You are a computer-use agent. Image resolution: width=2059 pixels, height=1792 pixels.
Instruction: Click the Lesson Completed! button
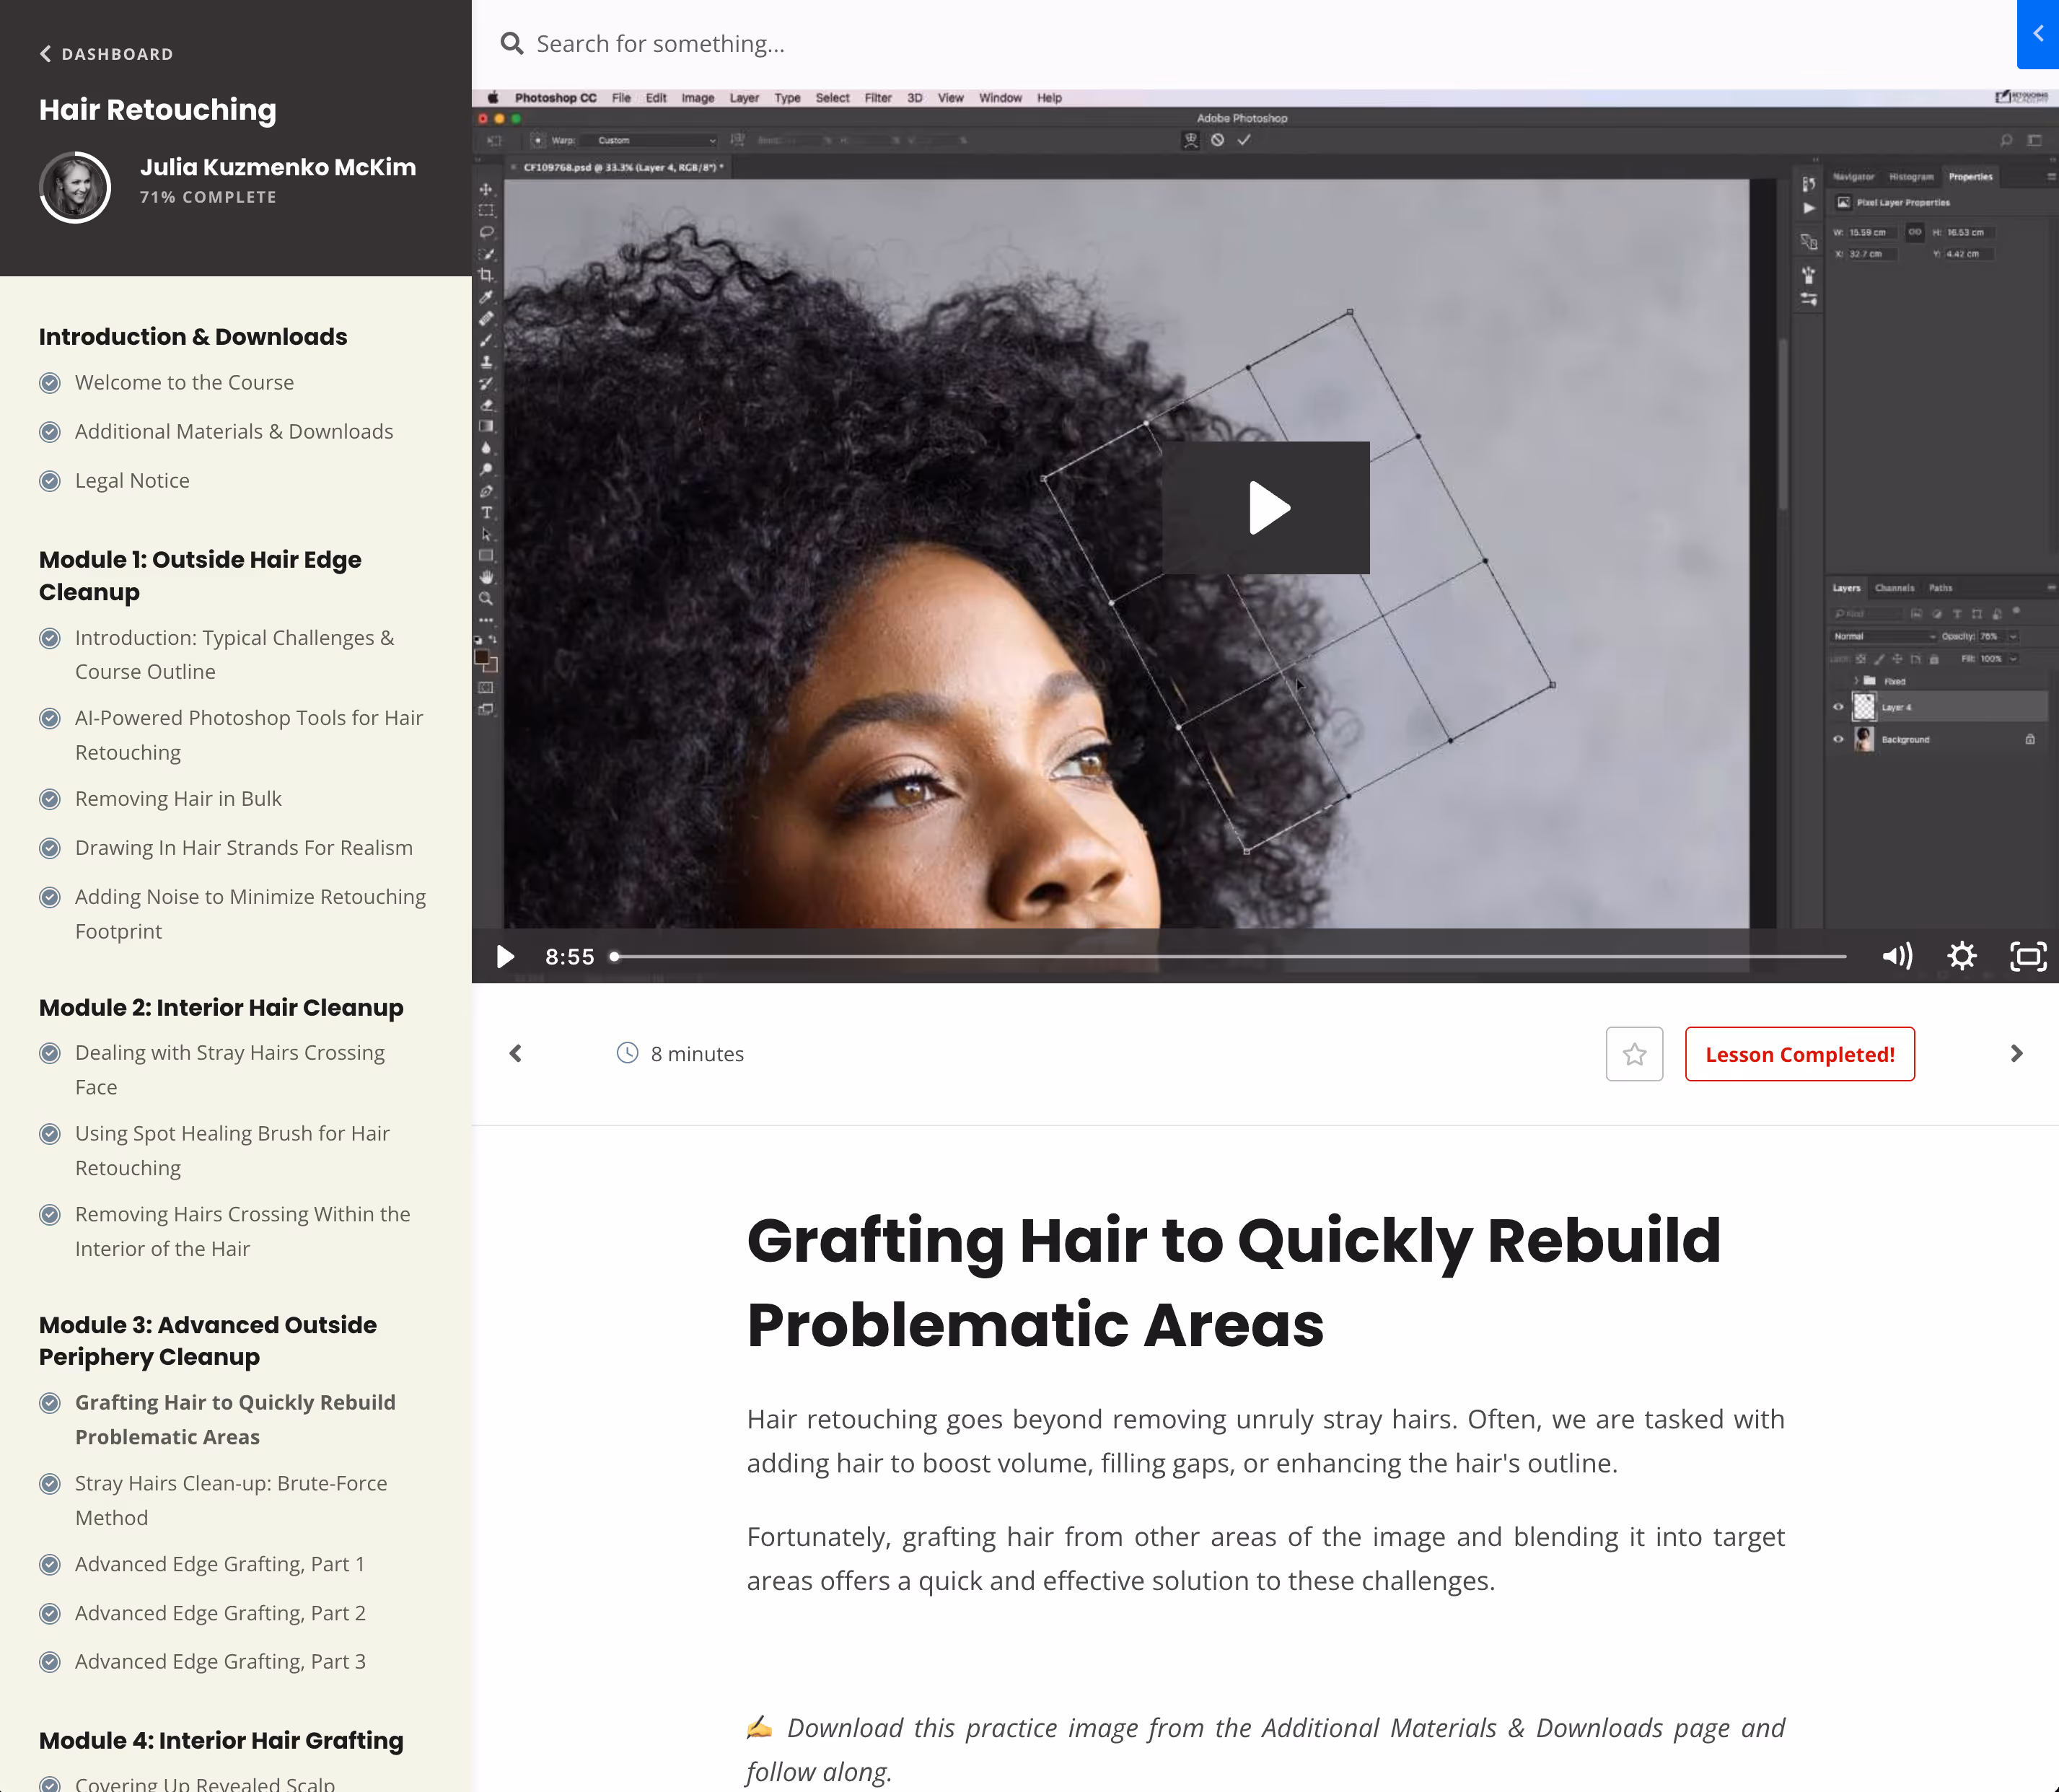pyautogui.click(x=1799, y=1054)
